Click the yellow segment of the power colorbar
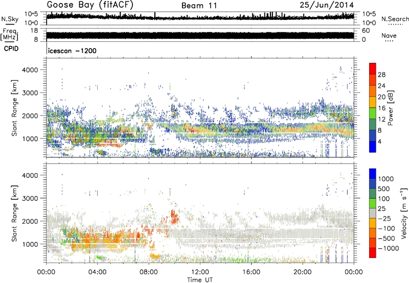This screenshot has width=409, height=283. point(373,102)
